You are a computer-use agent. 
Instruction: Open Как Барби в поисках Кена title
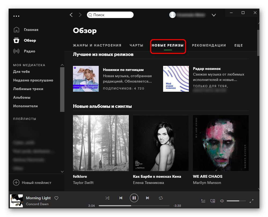(157, 176)
